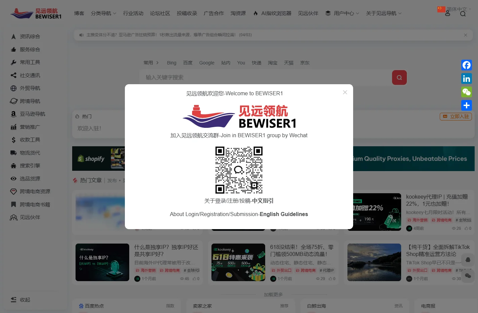Expand the 用户中心 dropdown menu
Screen dimensions: 478x313
click(342, 13)
